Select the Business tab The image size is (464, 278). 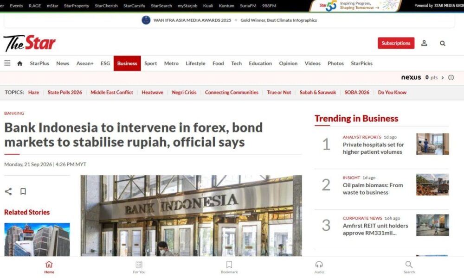(x=127, y=63)
